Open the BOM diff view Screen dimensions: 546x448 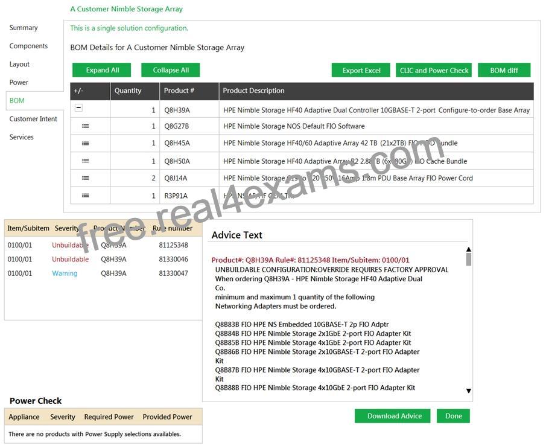(x=504, y=71)
